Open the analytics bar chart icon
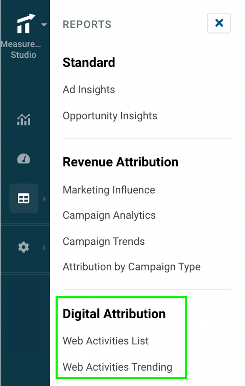Viewport: 245px width, 386px height. tap(24, 120)
